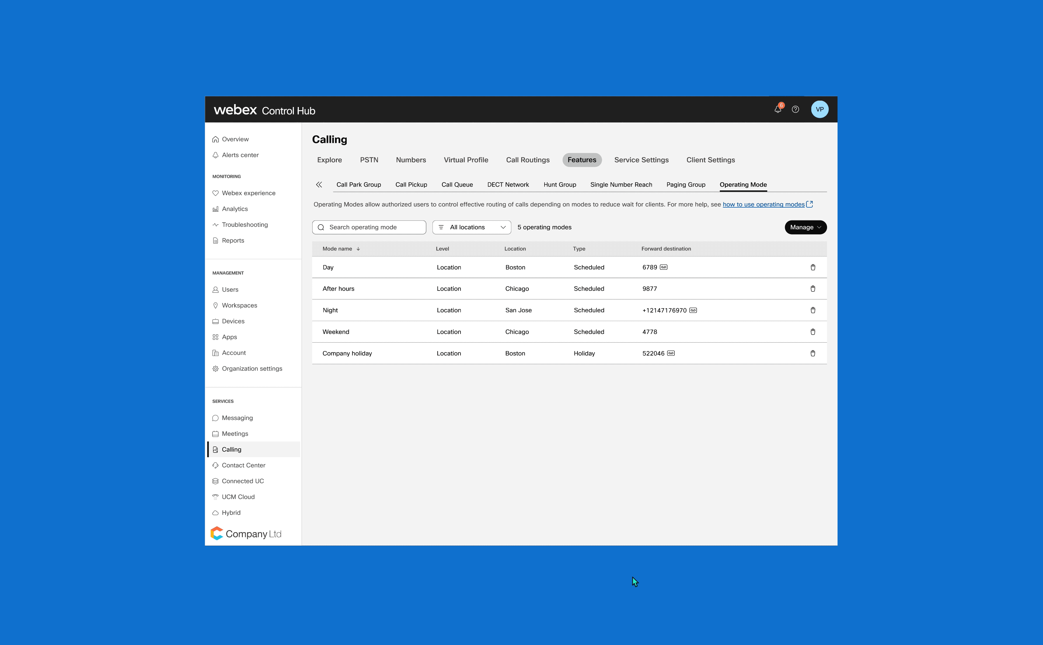Open the Manage dropdown button
The image size is (1043, 645).
coord(805,227)
